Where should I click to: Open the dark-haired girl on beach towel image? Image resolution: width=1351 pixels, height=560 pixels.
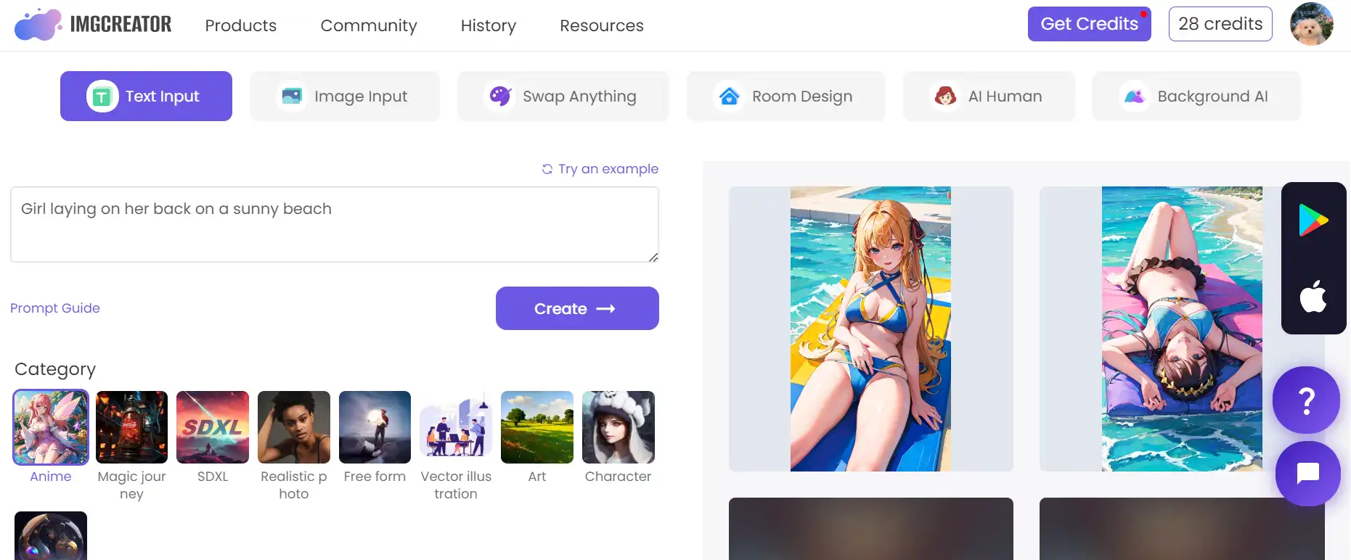pyautogui.click(x=1182, y=329)
